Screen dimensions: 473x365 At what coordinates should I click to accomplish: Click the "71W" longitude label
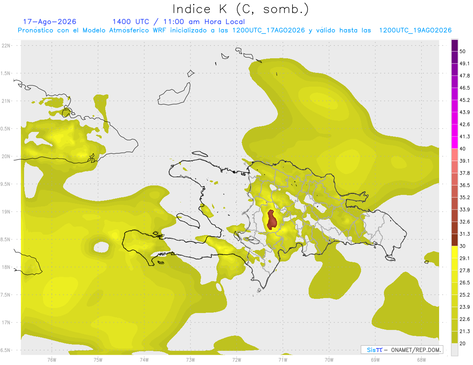283,359
